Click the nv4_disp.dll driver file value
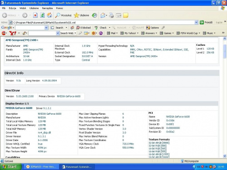This screenshot has height=170, width=227. pyautogui.click(x=44, y=132)
